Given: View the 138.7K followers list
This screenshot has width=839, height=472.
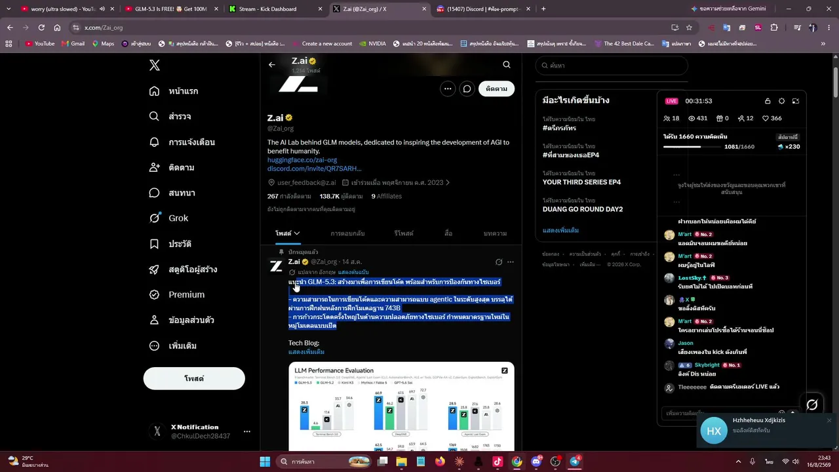Looking at the screenshot, I should 341,197.
